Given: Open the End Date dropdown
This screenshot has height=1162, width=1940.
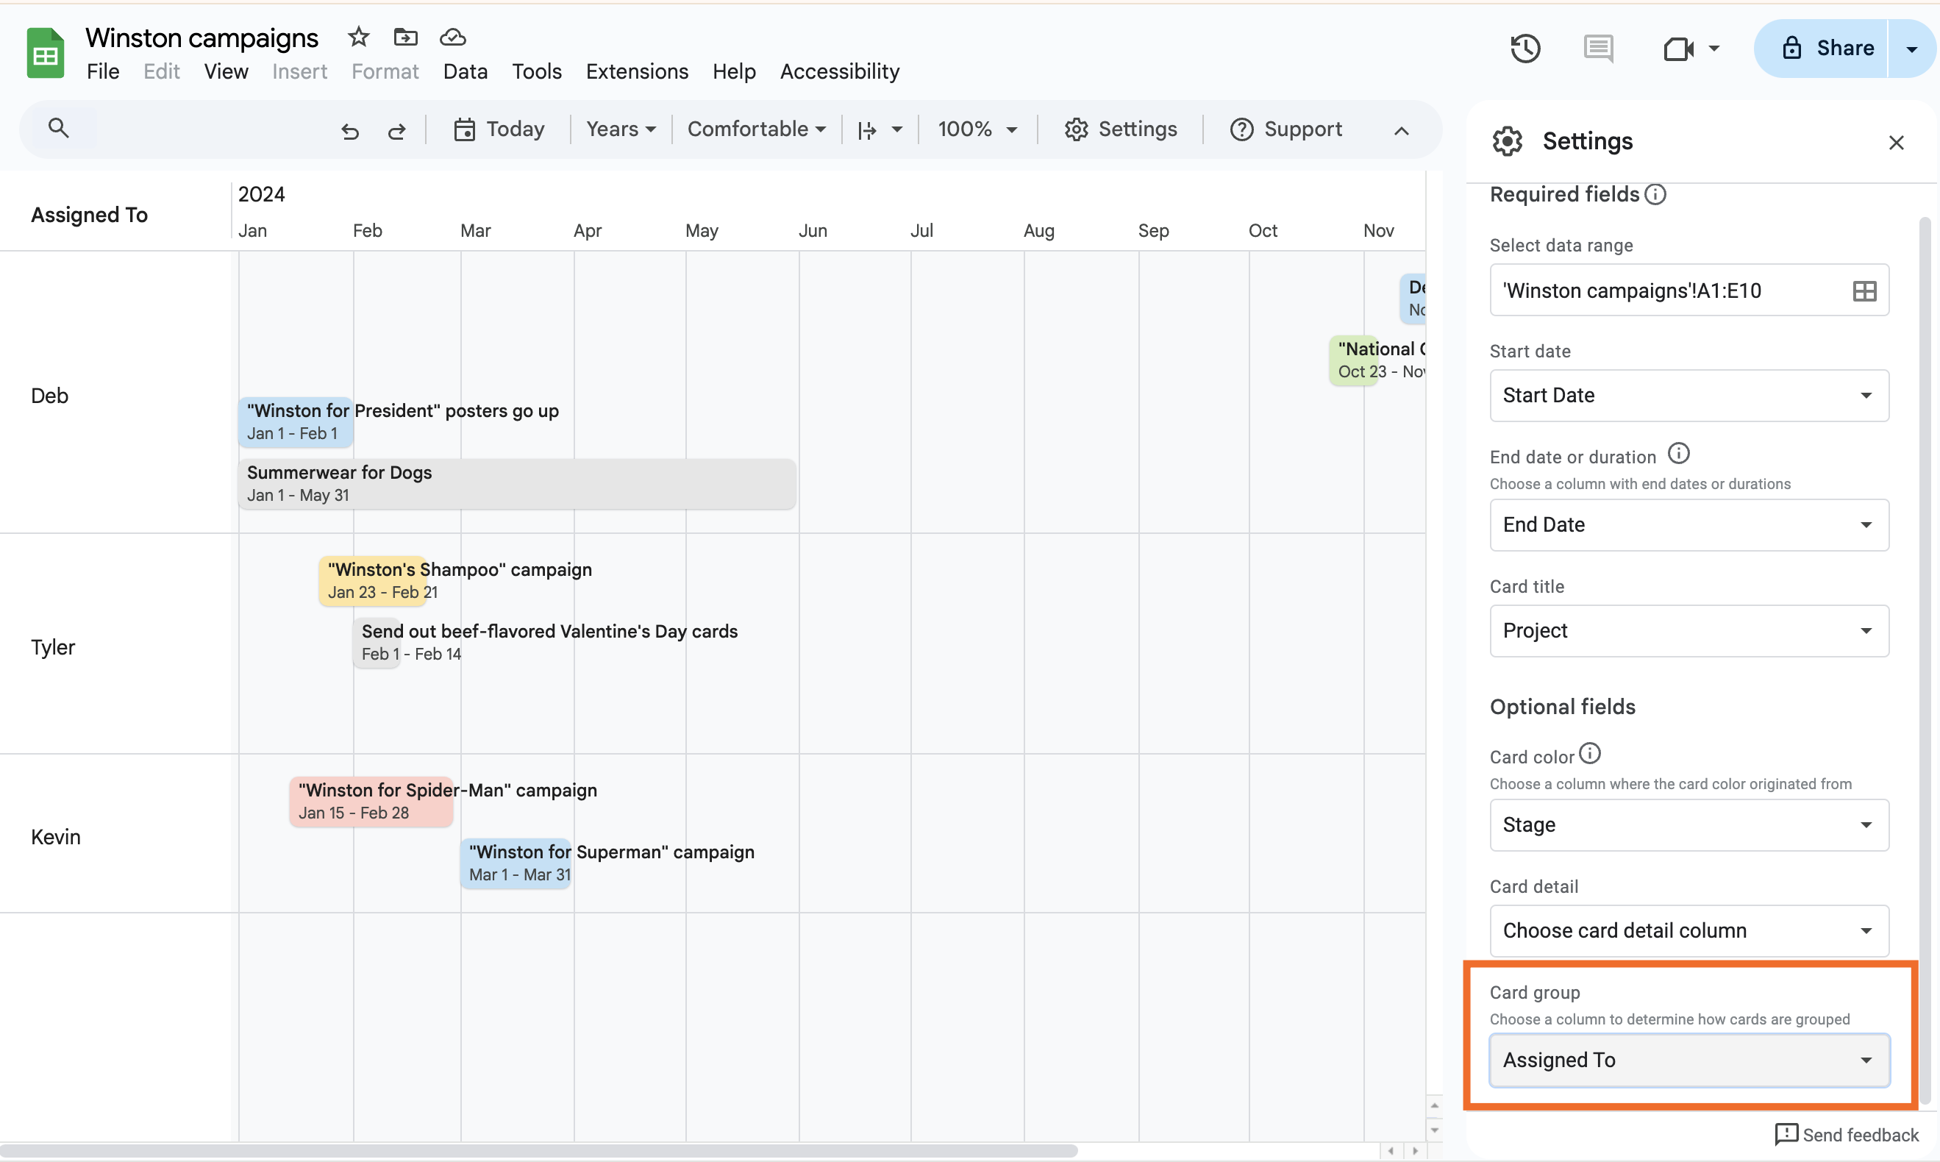Looking at the screenshot, I should [x=1688, y=524].
